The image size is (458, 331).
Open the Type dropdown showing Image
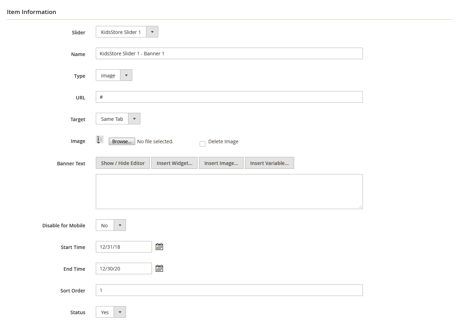click(x=114, y=75)
